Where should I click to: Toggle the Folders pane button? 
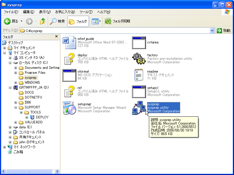click(78, 21)
